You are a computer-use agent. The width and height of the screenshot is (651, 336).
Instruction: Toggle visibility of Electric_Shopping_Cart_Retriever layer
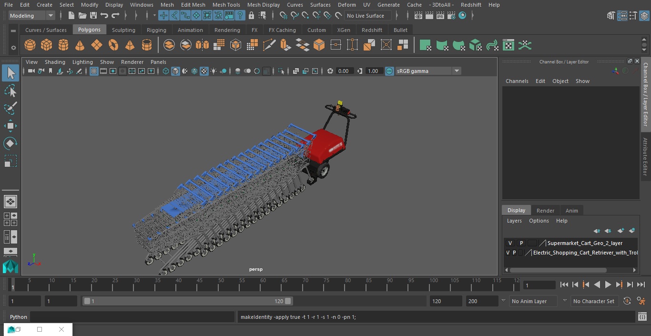(x=508, y=253)
